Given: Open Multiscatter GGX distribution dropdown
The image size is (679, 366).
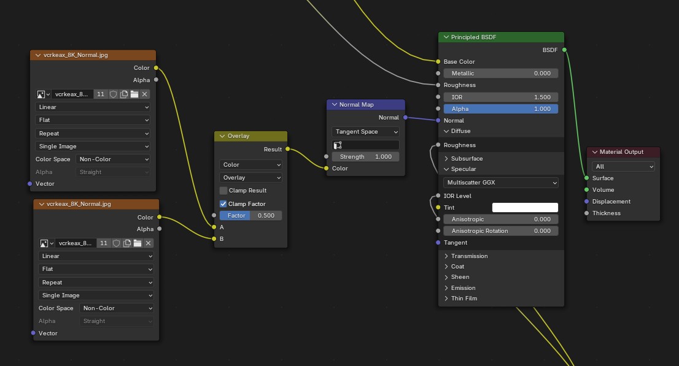Looking at the screenshot, I should coord(501,183).
